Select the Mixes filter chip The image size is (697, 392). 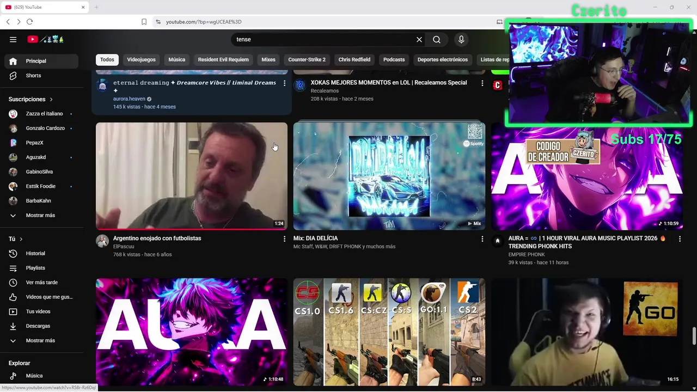268,59
